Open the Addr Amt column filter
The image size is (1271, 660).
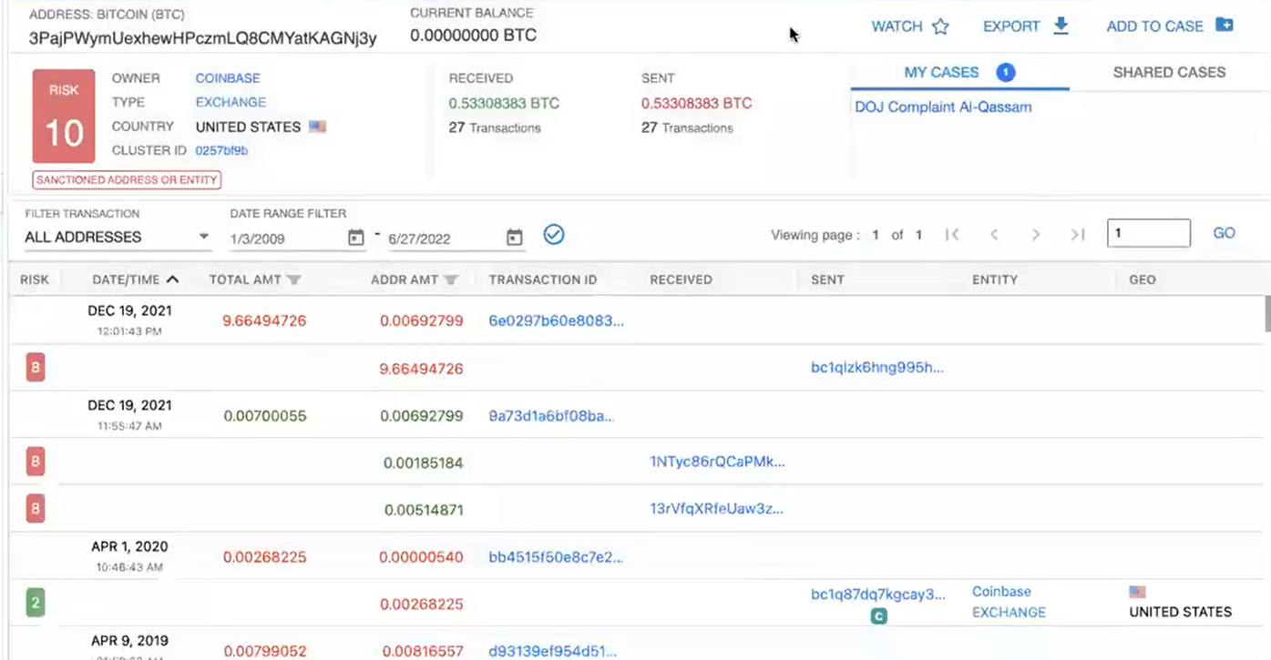pyautogui.click(x=451, y=280)
